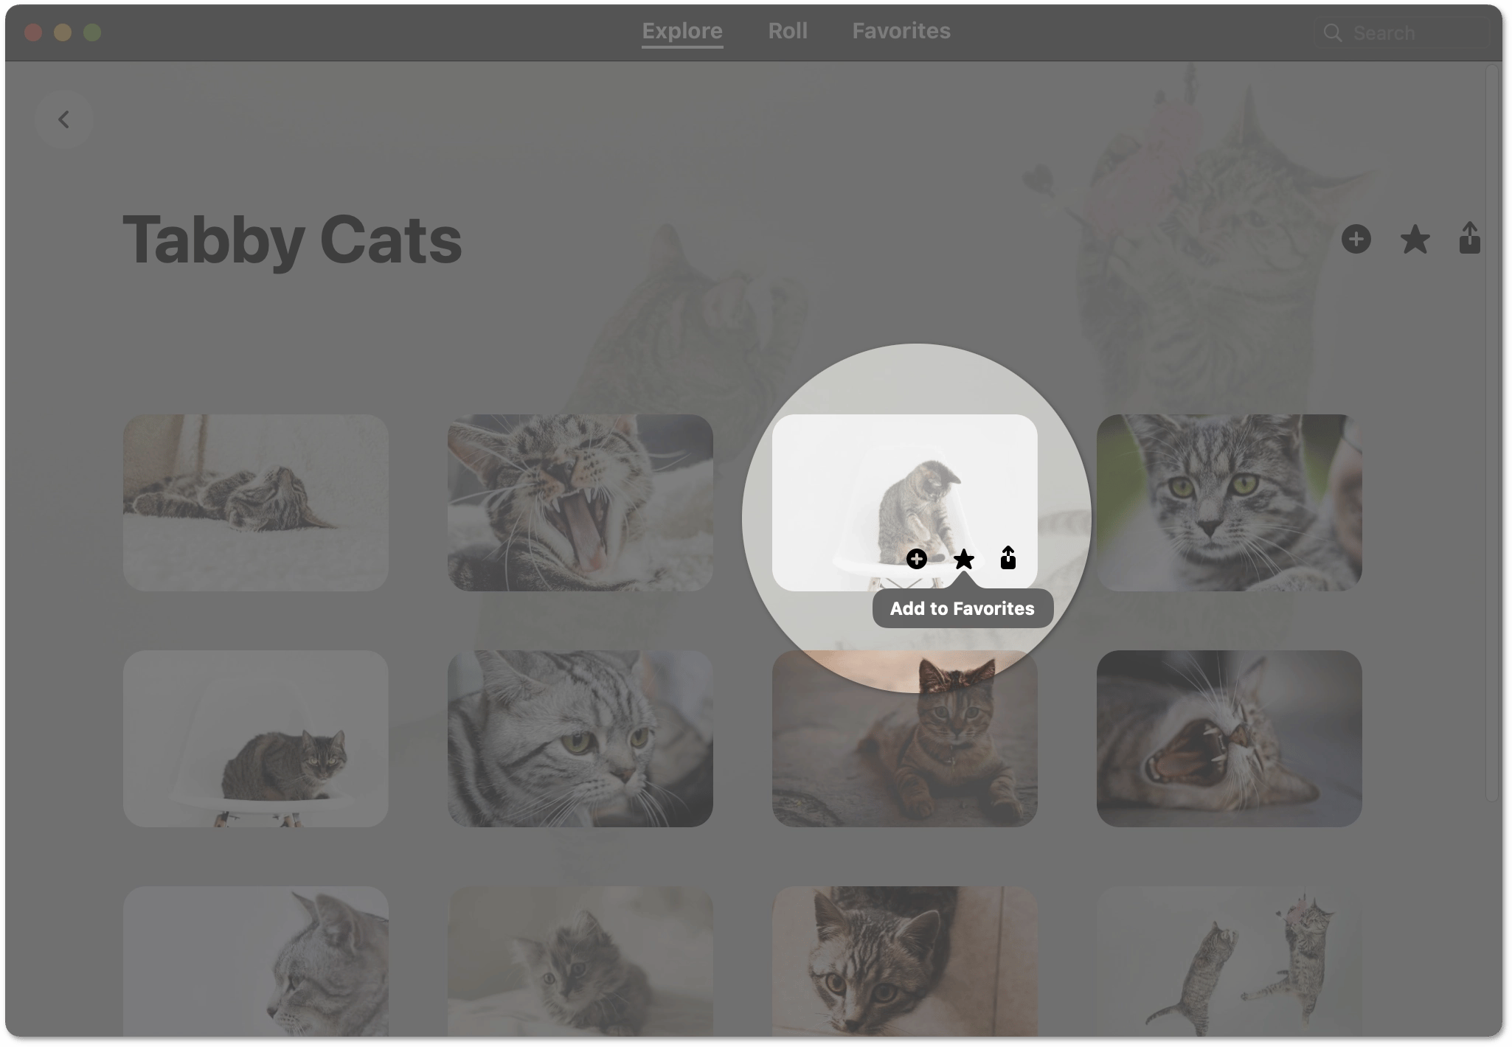Favorite the Tabby Cats collection with the header star
The height and width of the screenshot is (1047, 1512).
coord(1415,240)
